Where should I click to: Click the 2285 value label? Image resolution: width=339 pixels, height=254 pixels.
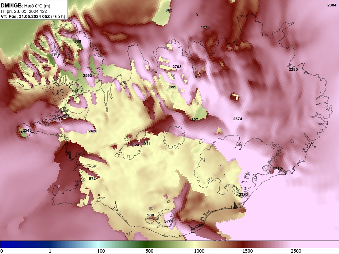pyautogui.click(x=293, y=69)
